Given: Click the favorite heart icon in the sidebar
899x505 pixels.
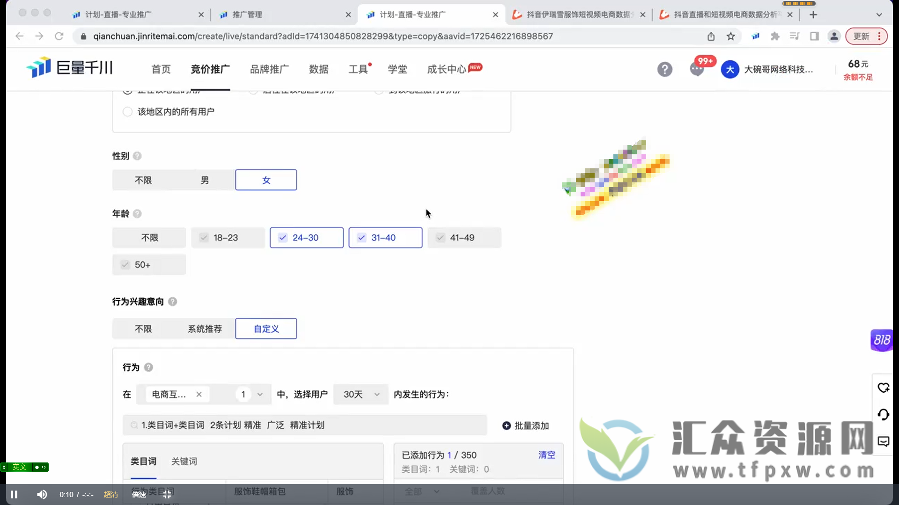Looking at the screenshot, I should coord(884,388).
